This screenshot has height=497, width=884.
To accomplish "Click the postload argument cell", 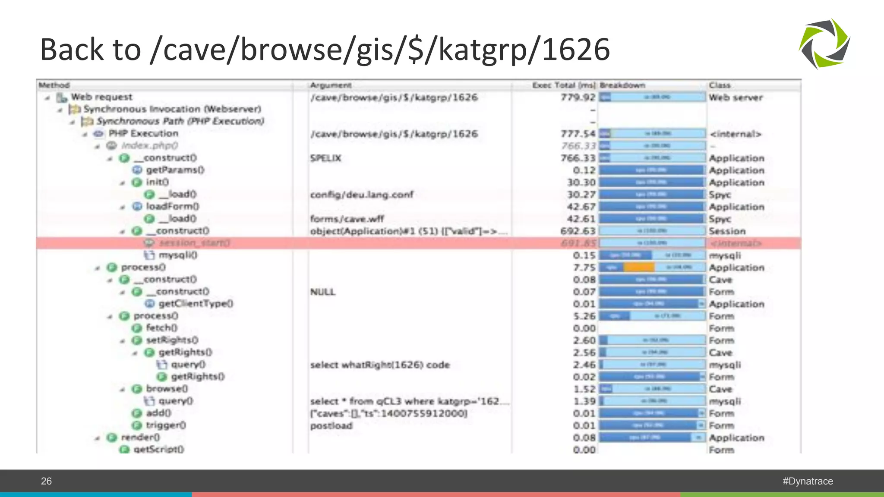I will point(331,426).
